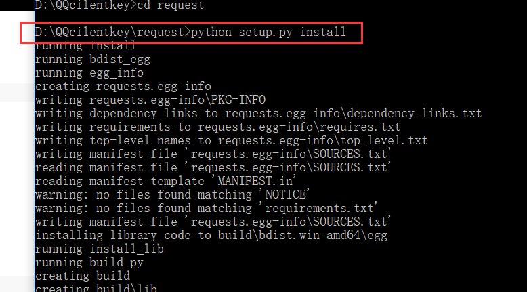The width and height of the screenshot is (527, 292).
Task: Select the 'creating build' line
Action: [83, 276]
